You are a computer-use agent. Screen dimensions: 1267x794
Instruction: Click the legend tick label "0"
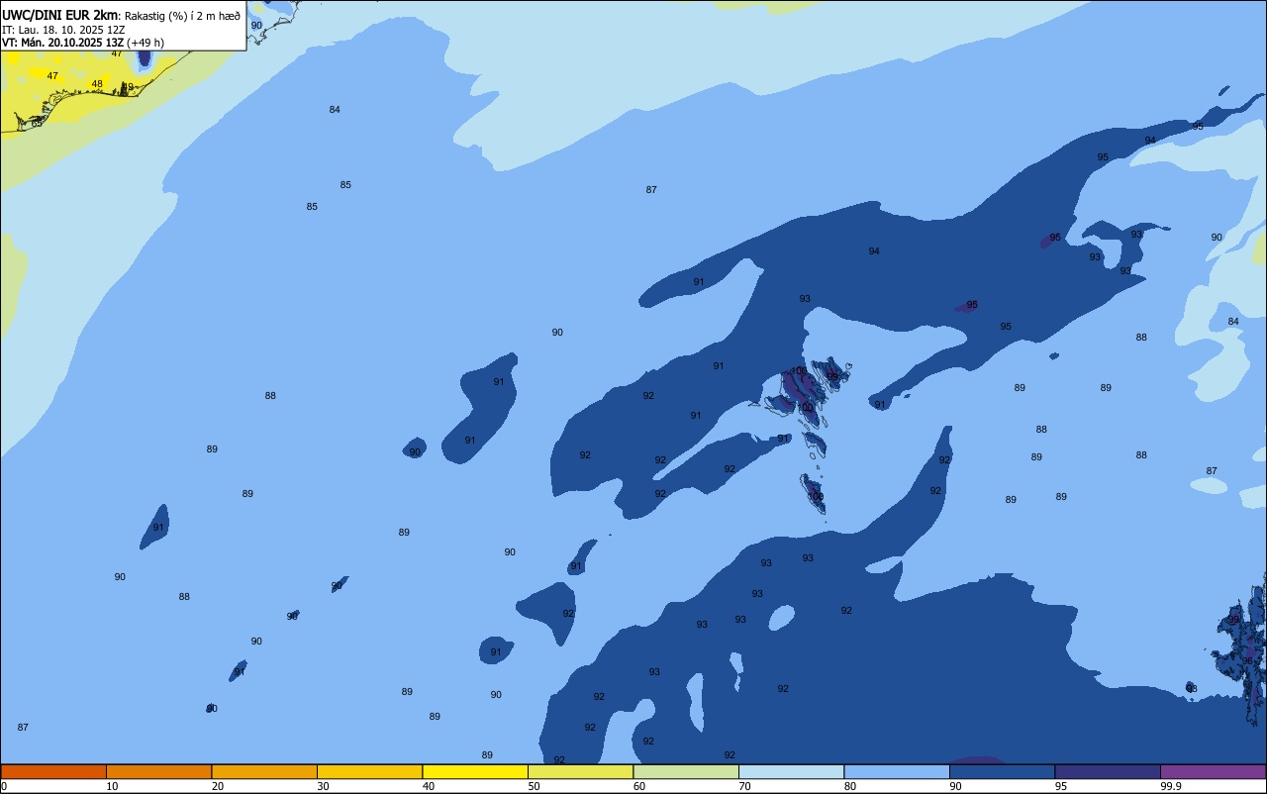[4, 786]
